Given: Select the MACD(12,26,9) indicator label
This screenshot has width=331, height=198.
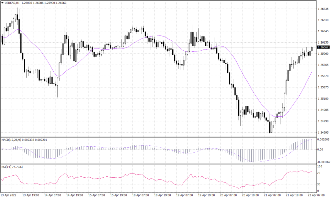Looking at the screenshot, I should (x=11, y=140).
